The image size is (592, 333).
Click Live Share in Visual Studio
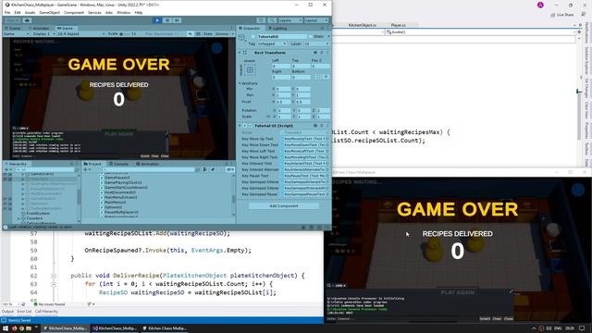click(x=562, y=15)
